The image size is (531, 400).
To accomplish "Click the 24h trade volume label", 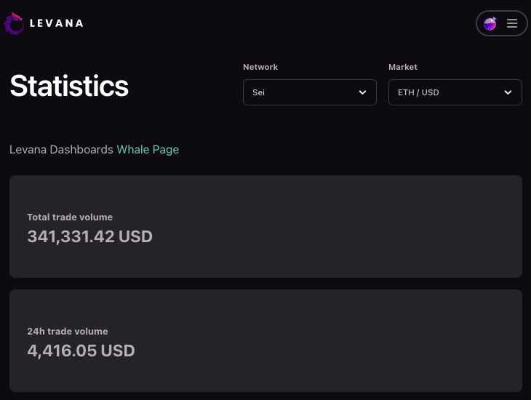I will (x=68, y=331).
